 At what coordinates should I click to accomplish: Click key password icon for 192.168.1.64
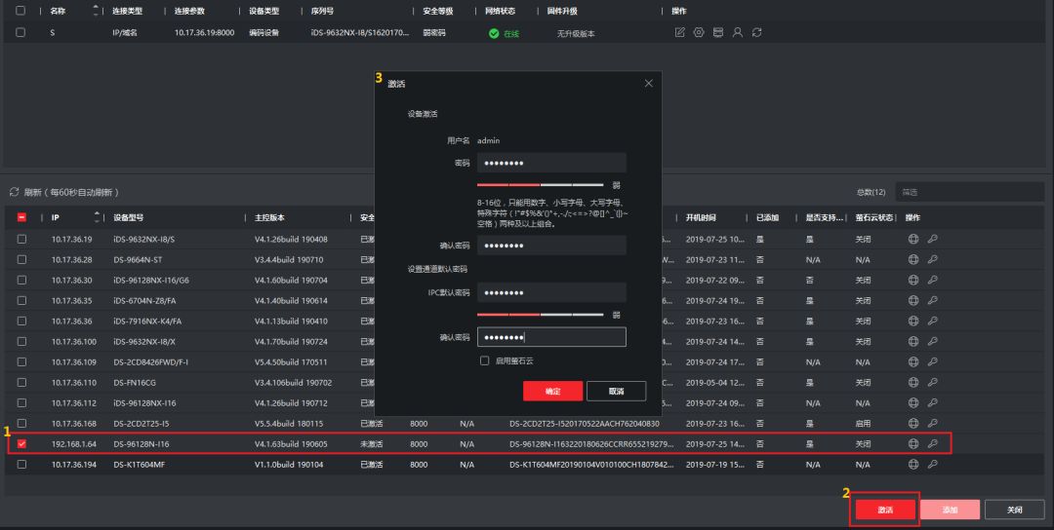pyautogui.click(x=933, y=443)
